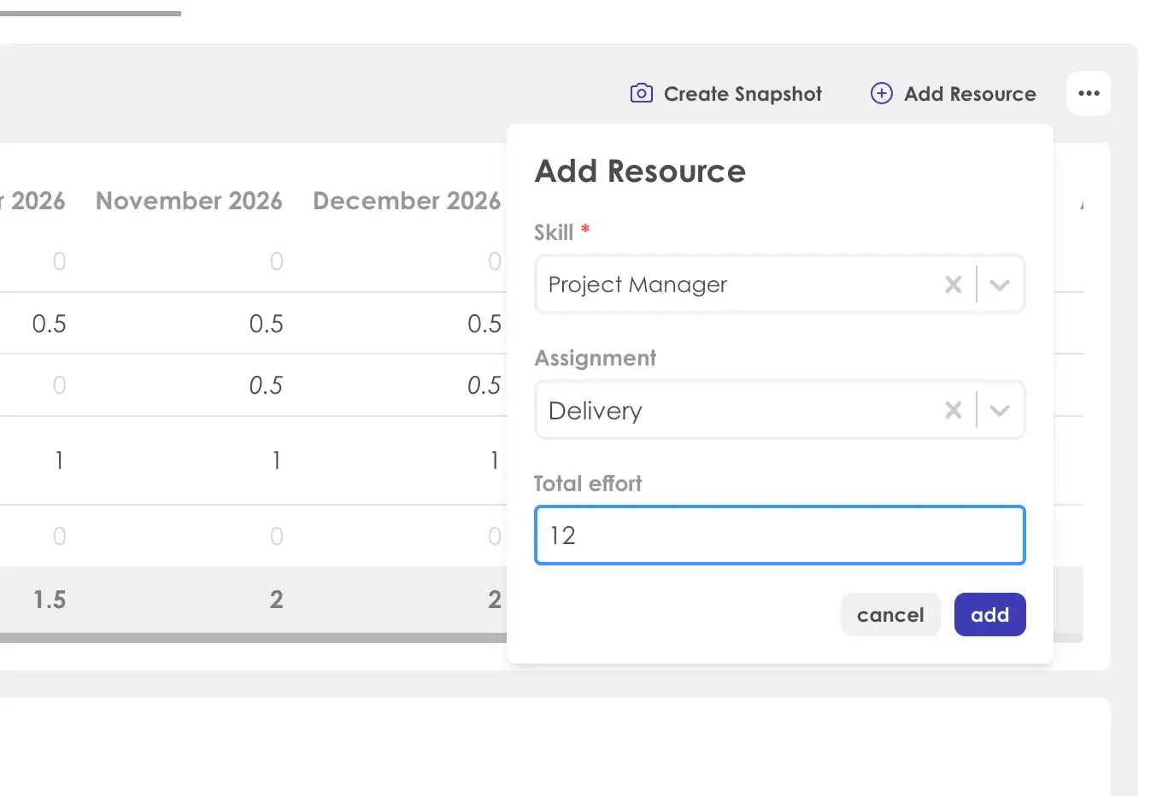1174x796 pixels.
Task: Click the camera icon beside Create Snapshot
Action: (641, 93)
